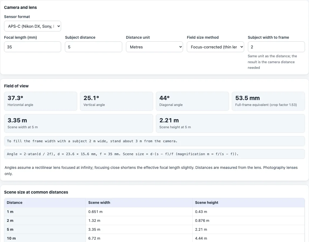Open the Distance unit dropdown showing Metres
Screen dimensions: 309x242
154,47
